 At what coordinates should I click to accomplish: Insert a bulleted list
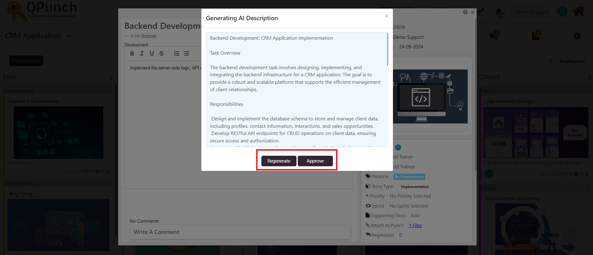click(186, 53)
